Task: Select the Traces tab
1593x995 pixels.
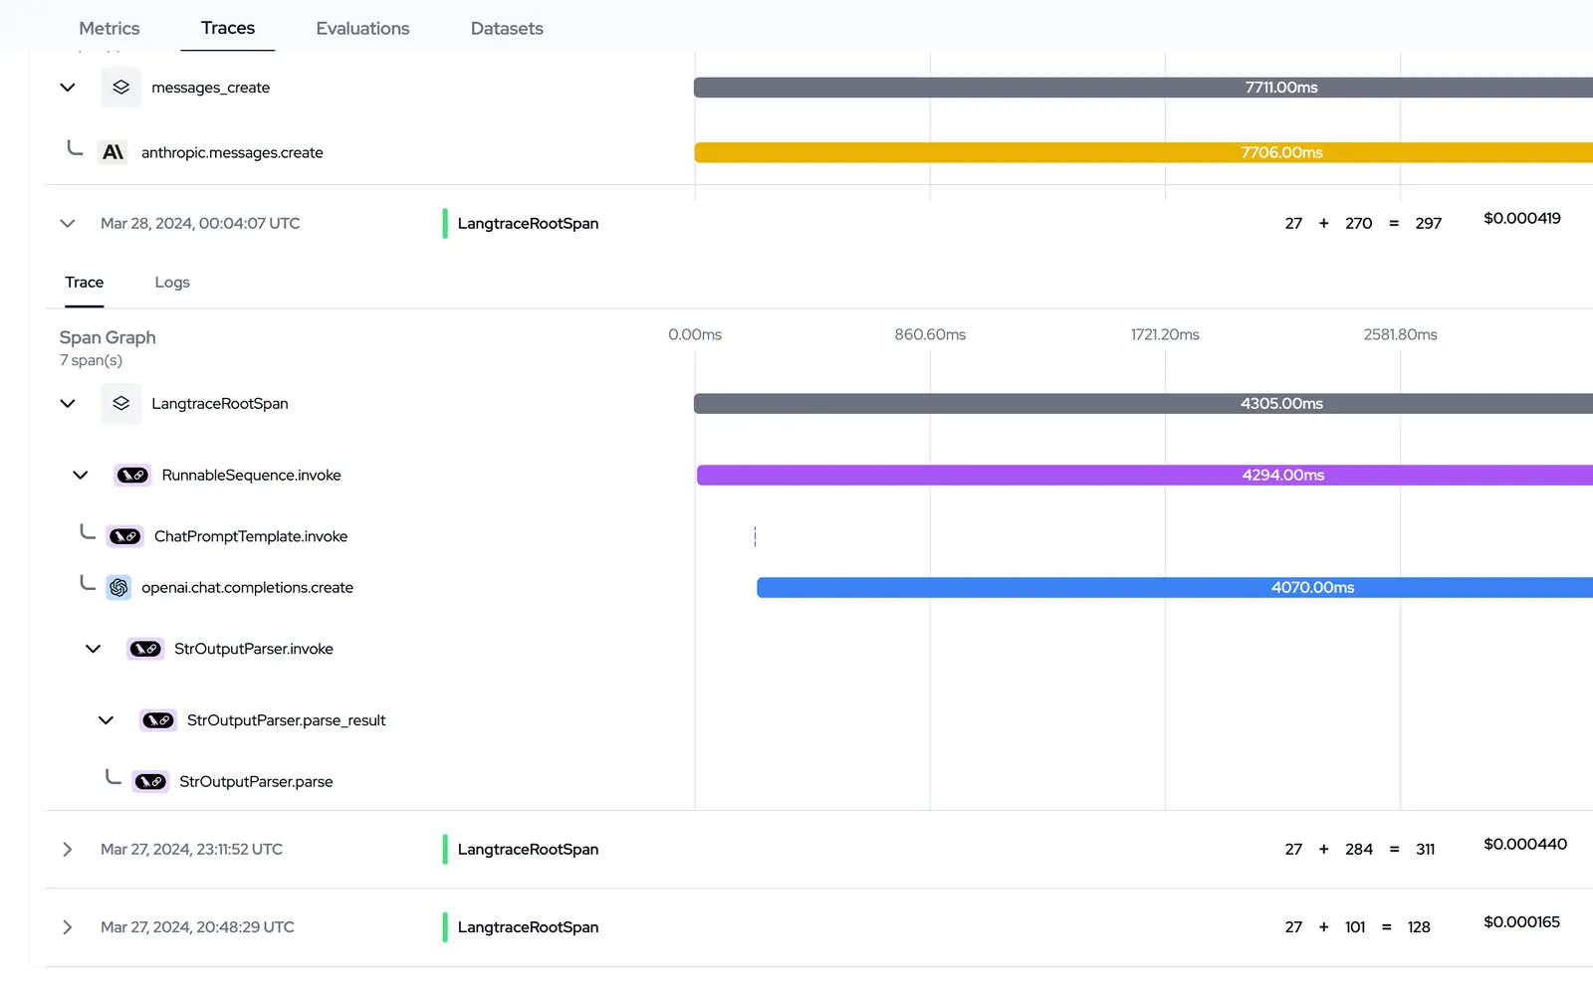Action: (228, 28)
